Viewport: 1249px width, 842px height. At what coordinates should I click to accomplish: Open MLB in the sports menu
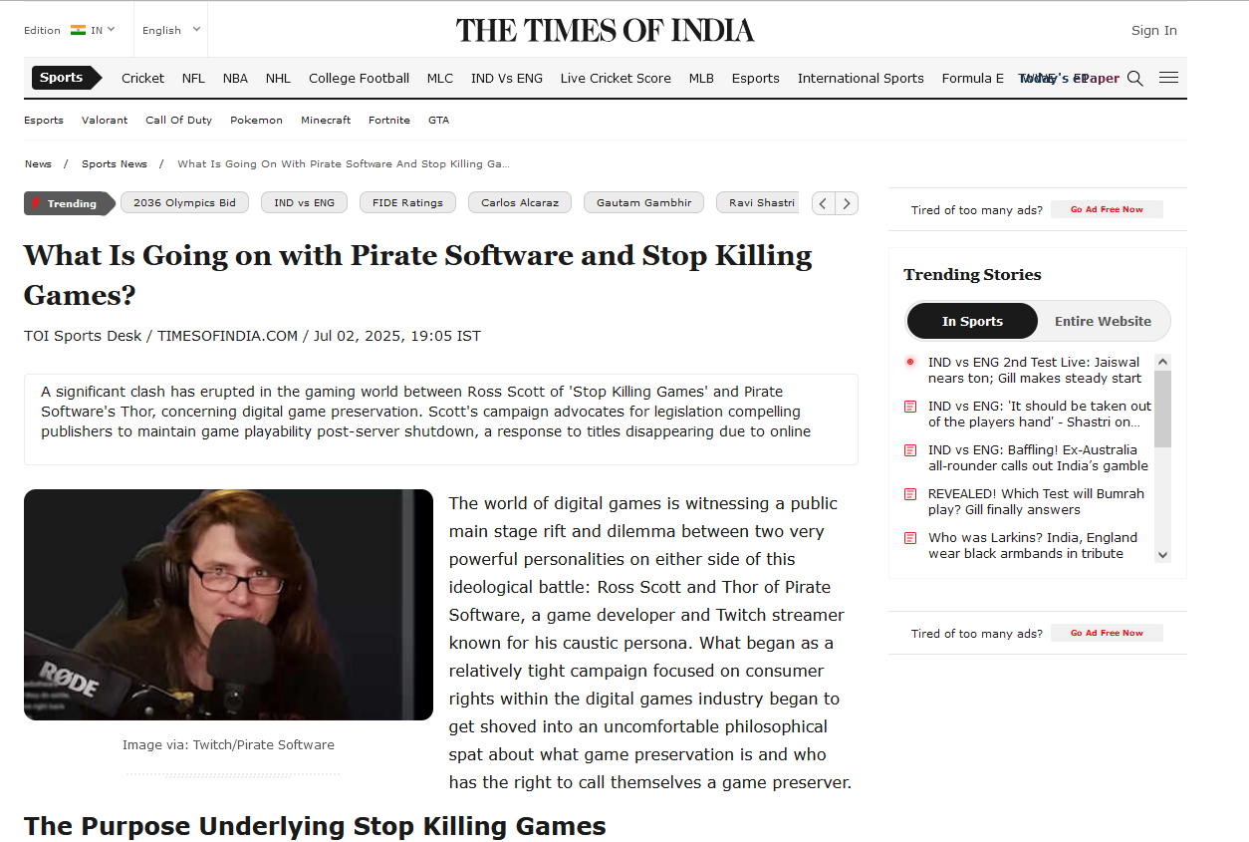701,78
